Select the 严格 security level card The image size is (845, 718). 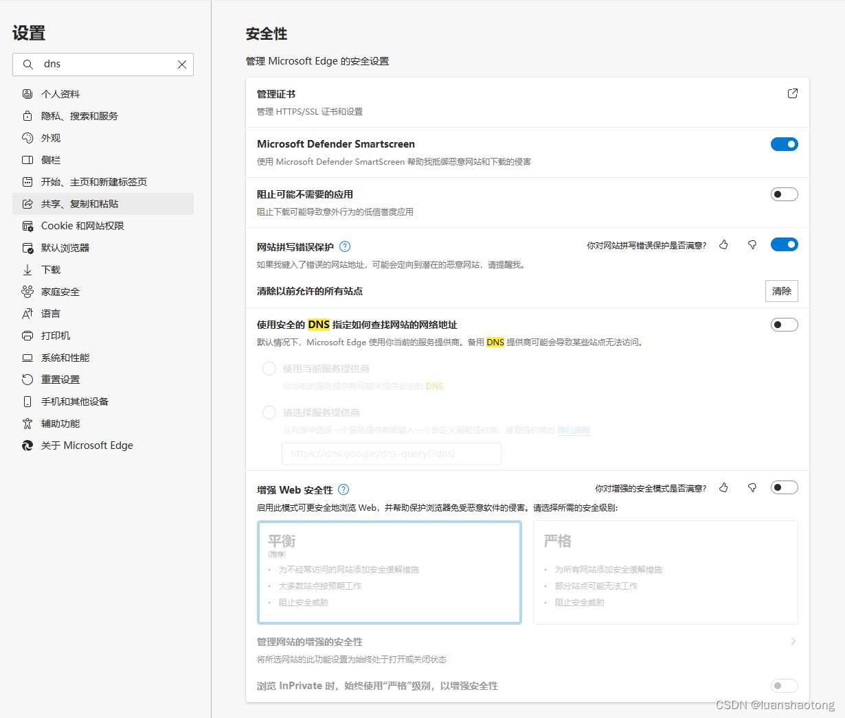(666, 572)
